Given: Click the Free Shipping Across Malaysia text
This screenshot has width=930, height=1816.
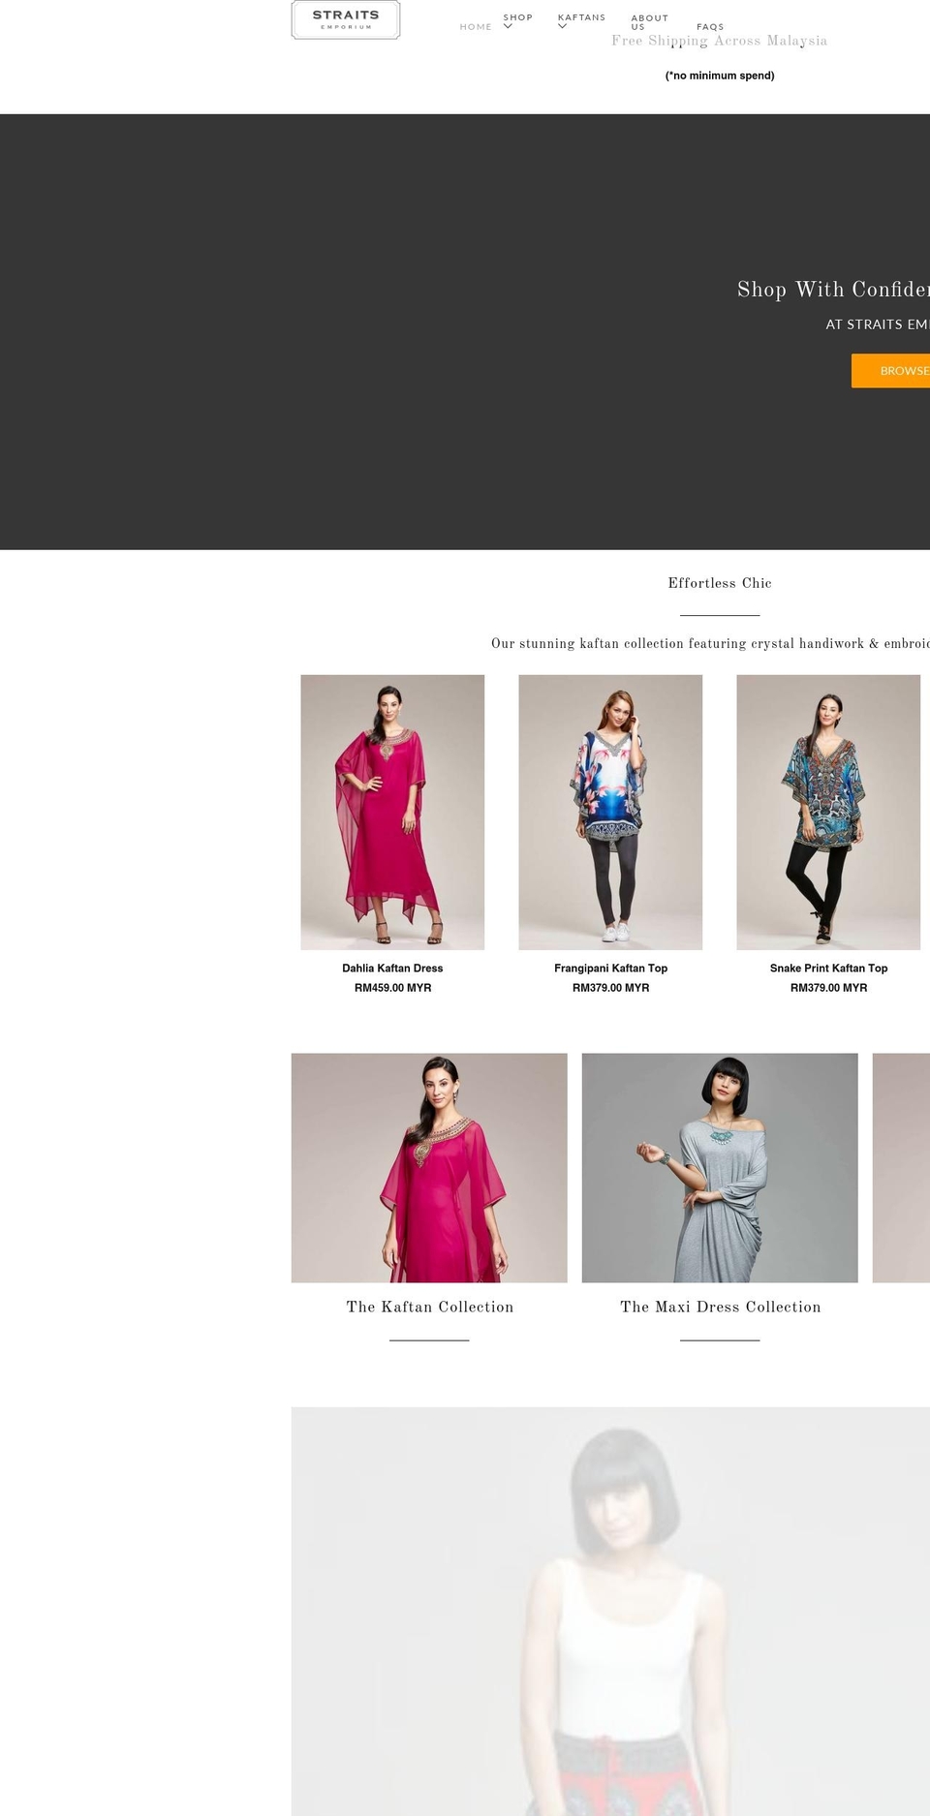Looking at the screenshot, I should (x=720, y=41).
